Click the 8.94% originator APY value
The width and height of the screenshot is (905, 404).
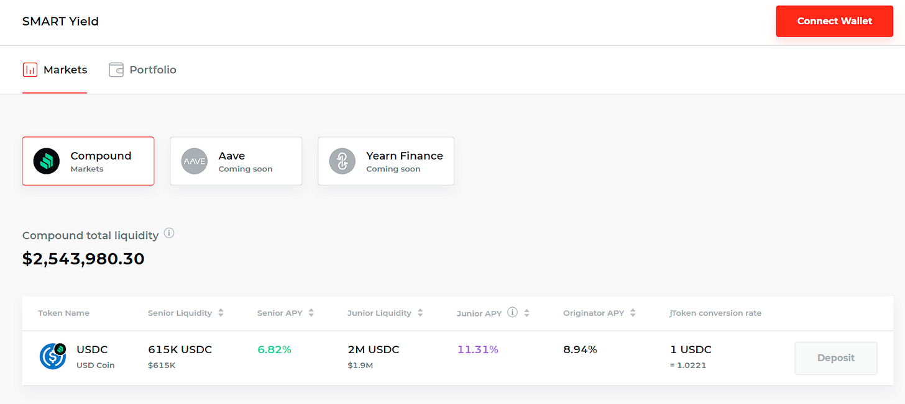(580, 349)
